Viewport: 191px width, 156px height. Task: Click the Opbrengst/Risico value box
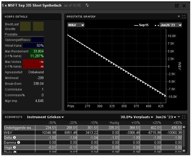[x=37, y=40]
